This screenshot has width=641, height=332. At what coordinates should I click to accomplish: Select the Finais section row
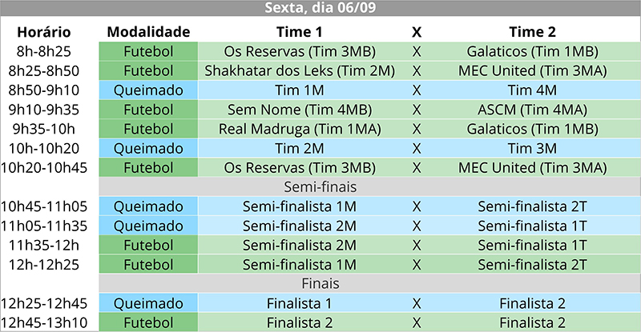[x=320, y=283]
